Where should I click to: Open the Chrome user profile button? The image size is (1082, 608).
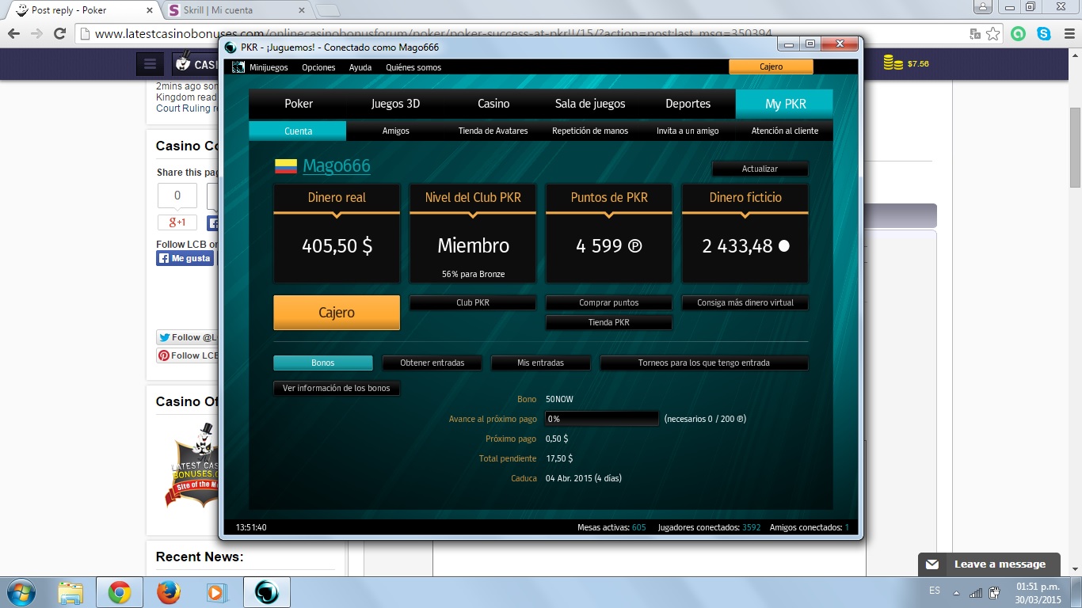point(982,7)
